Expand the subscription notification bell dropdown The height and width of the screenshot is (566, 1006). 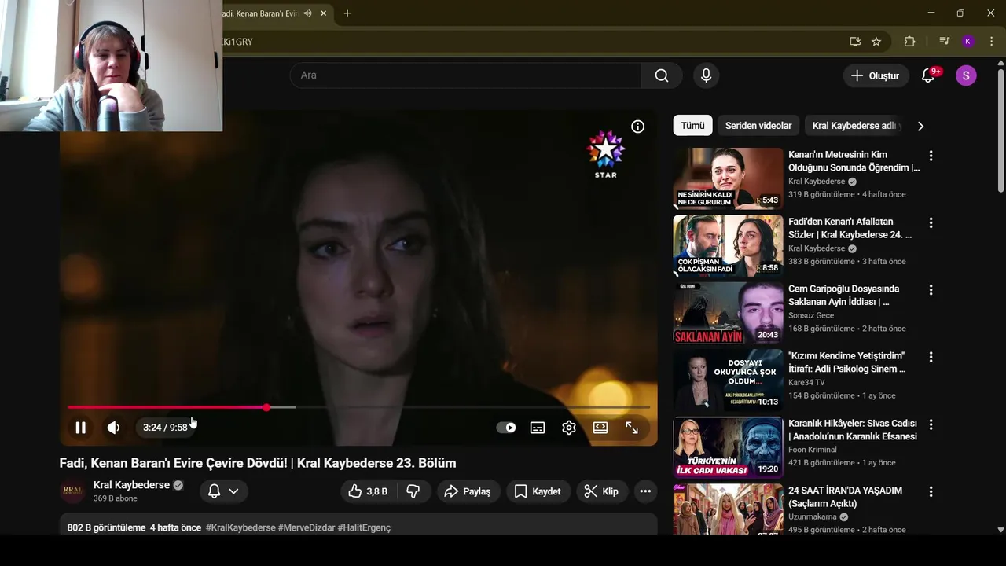coord(223,491)
